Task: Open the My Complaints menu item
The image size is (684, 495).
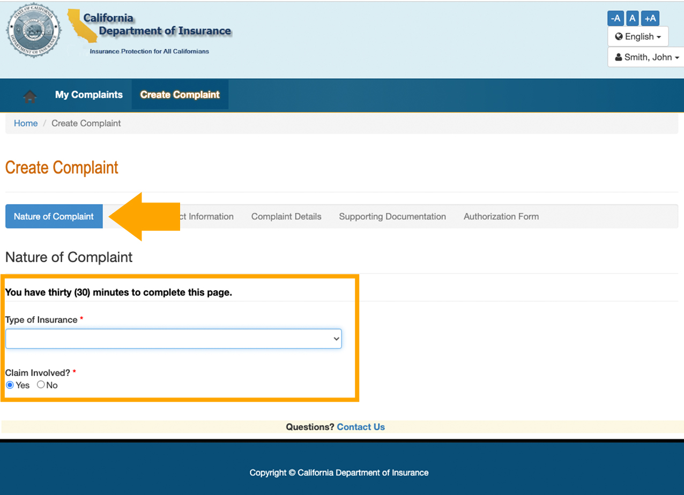Action: pos(89,95)
